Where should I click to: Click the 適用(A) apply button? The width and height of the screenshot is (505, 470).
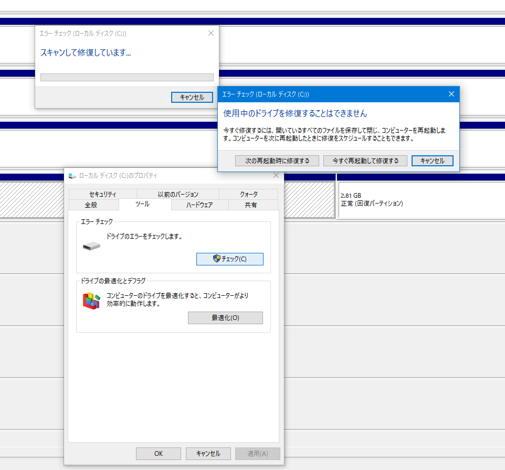pos(258,454)
